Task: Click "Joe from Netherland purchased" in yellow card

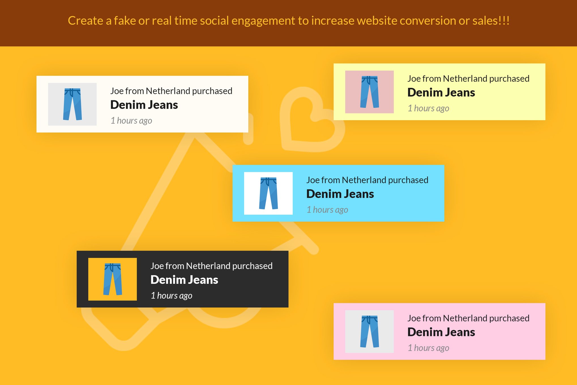Action: click(x=468, y=79)
